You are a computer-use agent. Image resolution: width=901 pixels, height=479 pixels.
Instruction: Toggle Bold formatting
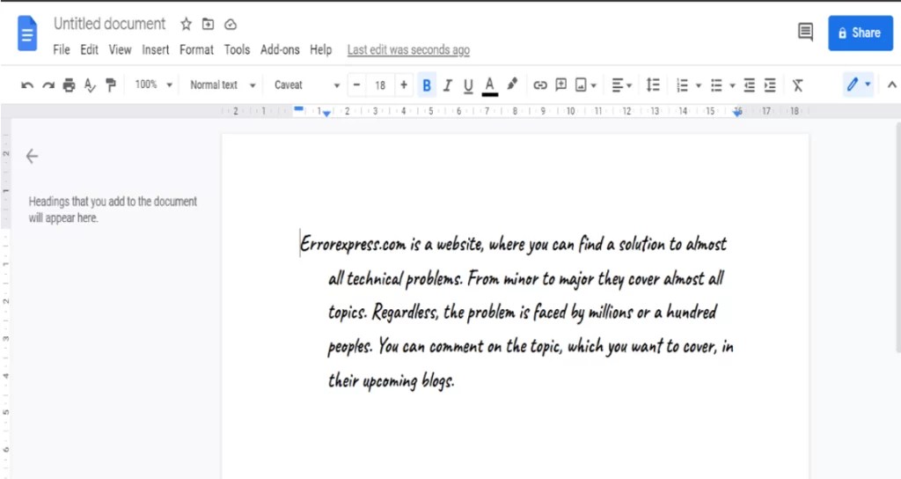coord(427,85)
